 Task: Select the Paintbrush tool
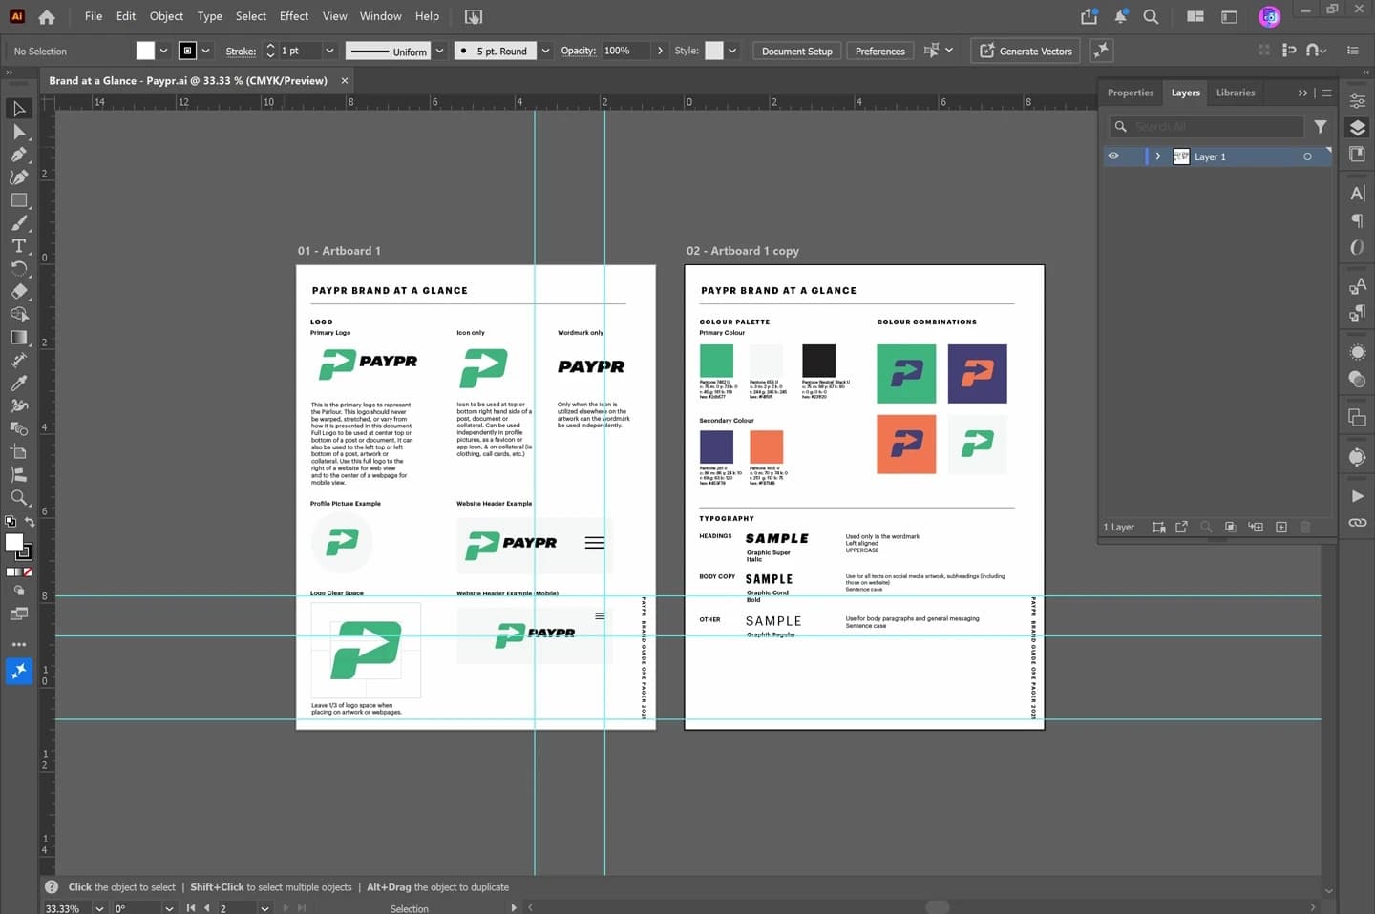[x=18, y=223]
